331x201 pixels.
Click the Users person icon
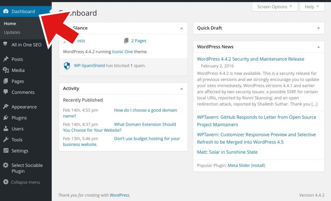(6, 128)
